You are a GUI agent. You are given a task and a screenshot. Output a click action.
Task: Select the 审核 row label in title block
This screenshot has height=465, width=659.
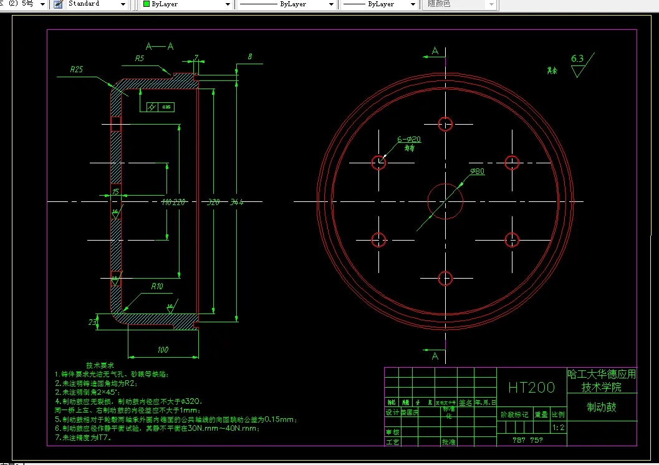pyautogui.click(x=392, y=432)
